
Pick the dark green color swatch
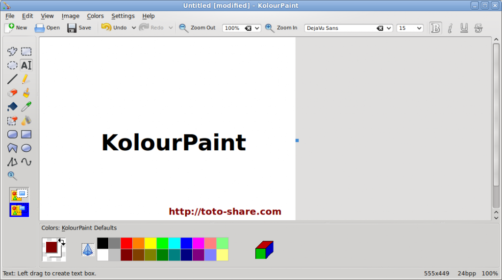(x=162, y=255)
